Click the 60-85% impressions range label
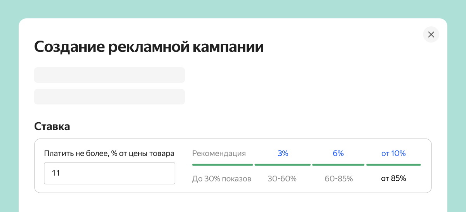 (x=339, y=179)
